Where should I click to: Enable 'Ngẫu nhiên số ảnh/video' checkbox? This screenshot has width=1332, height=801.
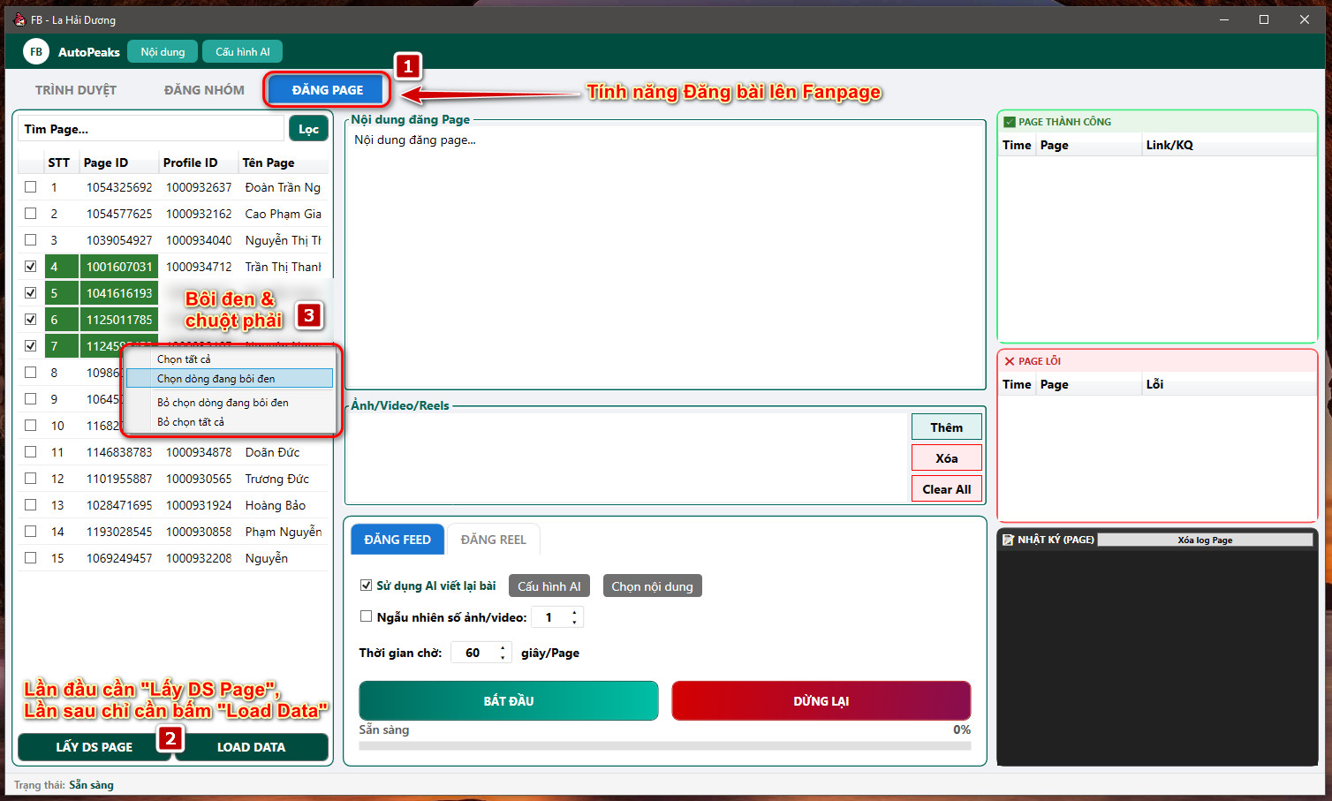tap(366, 616)
